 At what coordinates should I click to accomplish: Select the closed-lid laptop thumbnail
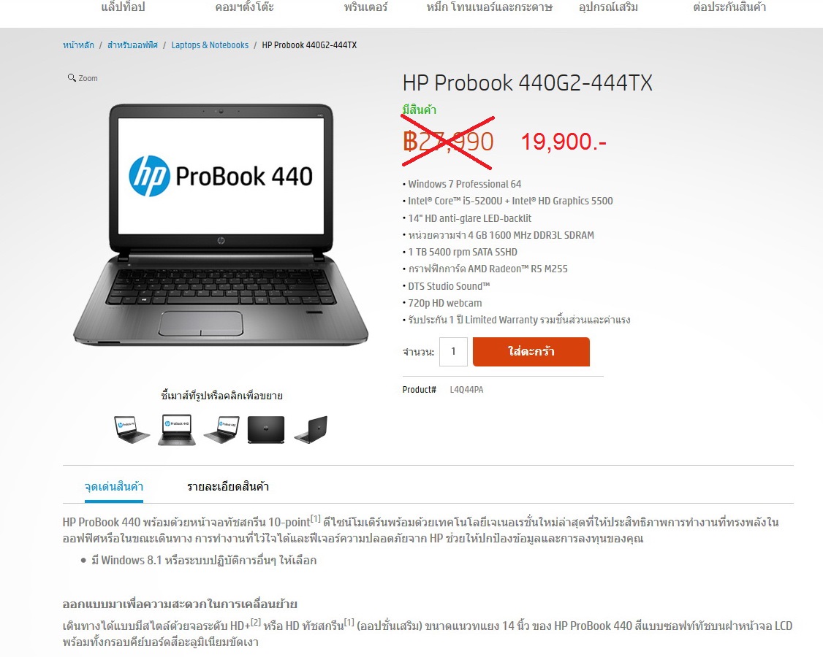(x=266, y=429)
